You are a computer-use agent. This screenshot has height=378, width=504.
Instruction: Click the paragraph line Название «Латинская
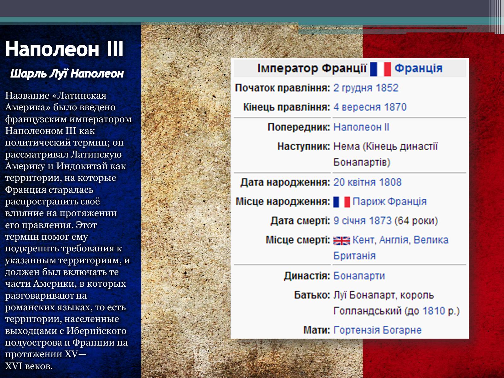(56, 95)
